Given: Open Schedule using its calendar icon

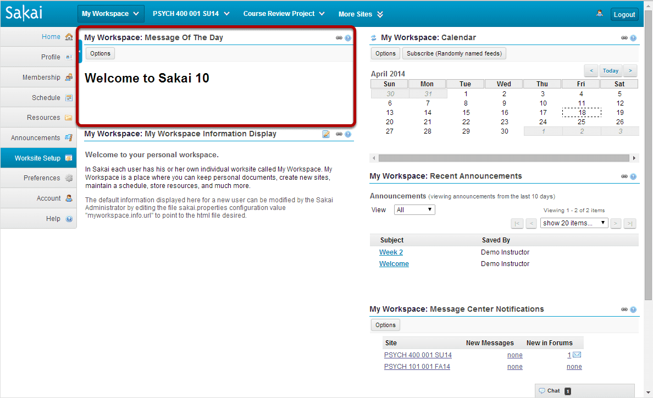Looking at the screenshot, I should 69,98.
